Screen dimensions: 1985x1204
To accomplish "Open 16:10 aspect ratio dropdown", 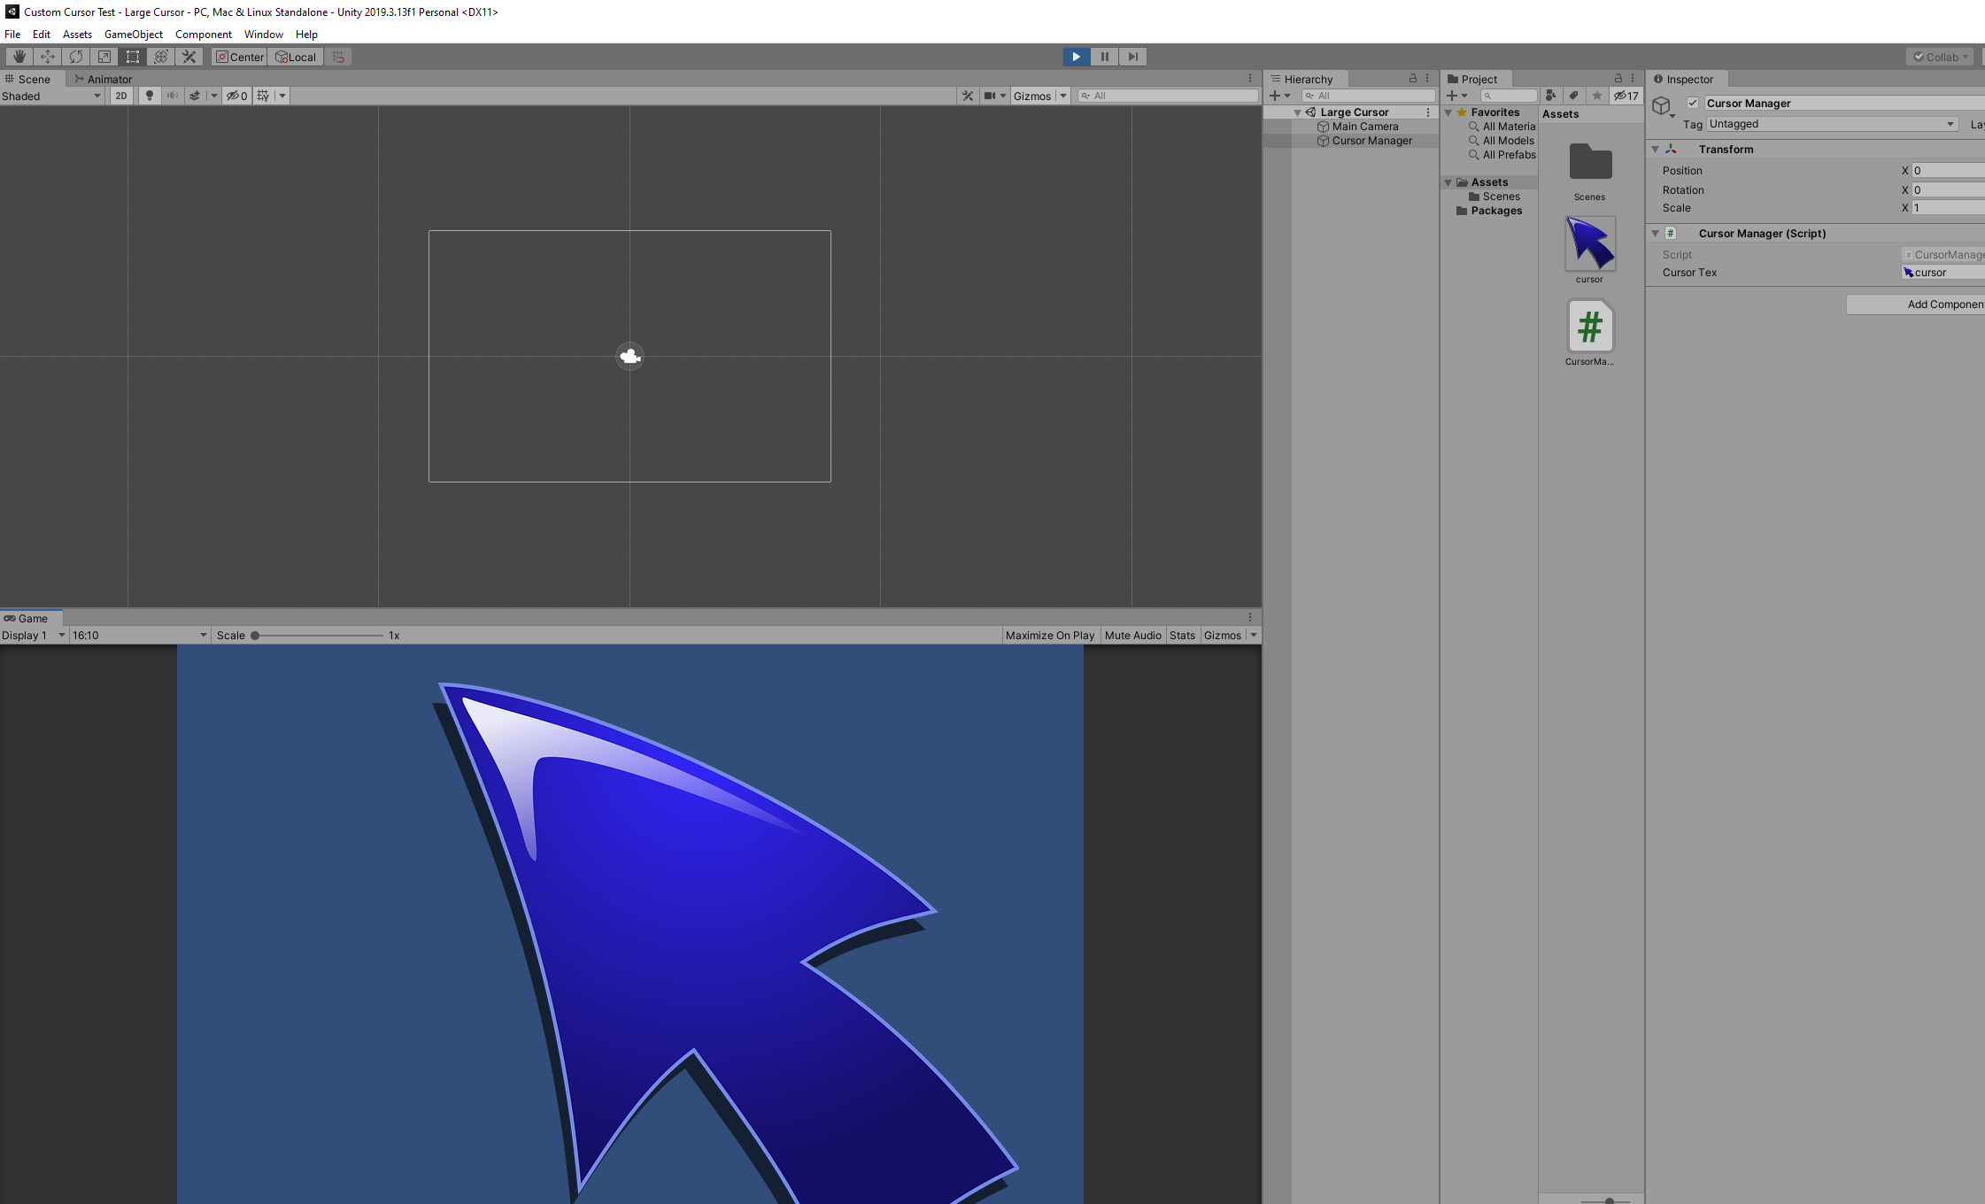I will 140,636.
